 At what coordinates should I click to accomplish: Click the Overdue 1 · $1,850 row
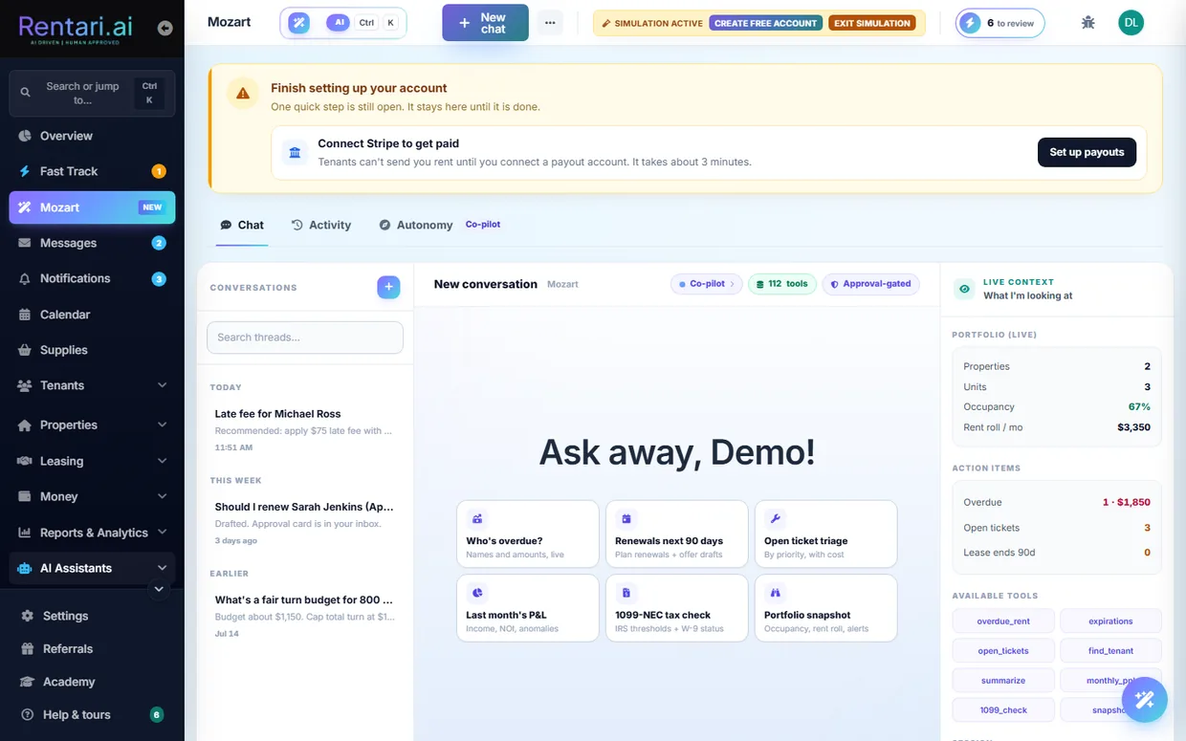(x=1057, y=502)
